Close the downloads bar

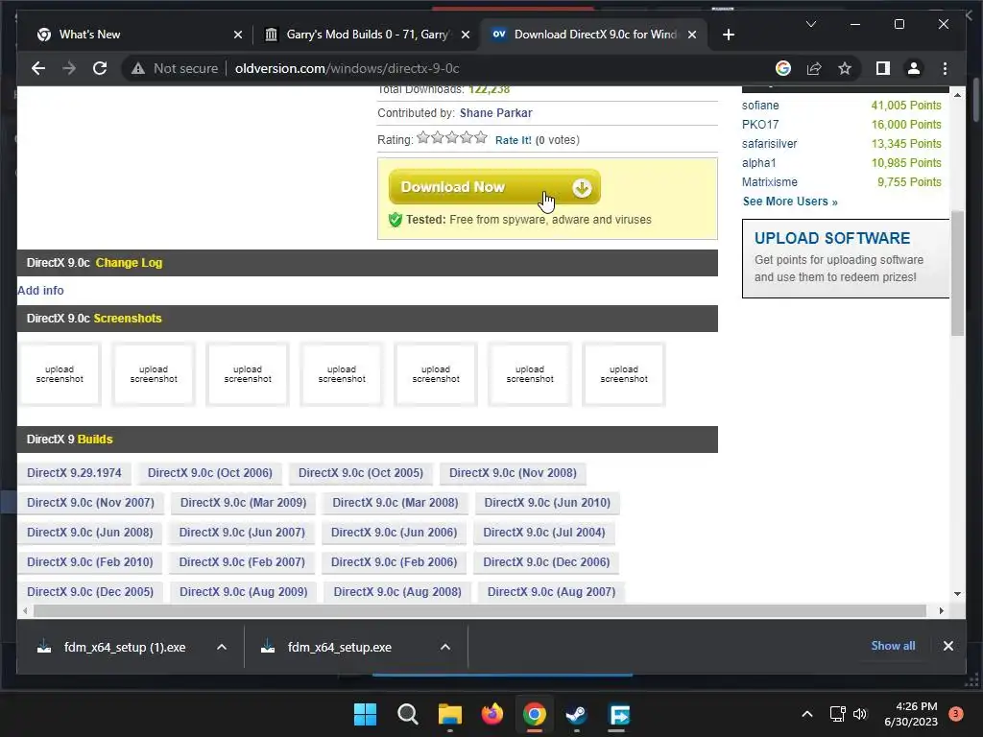(x=947, y=646)
